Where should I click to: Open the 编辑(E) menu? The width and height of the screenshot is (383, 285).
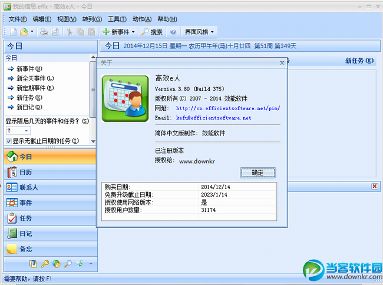pos(42,19)
